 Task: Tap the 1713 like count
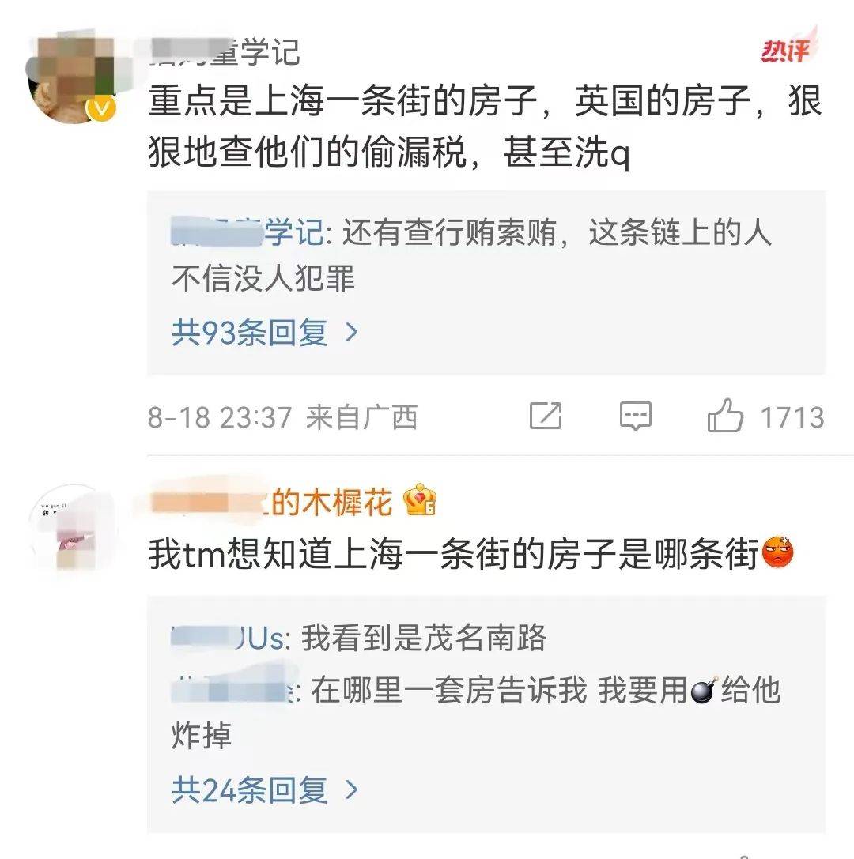pyautogui.click(x=792, y=417)
